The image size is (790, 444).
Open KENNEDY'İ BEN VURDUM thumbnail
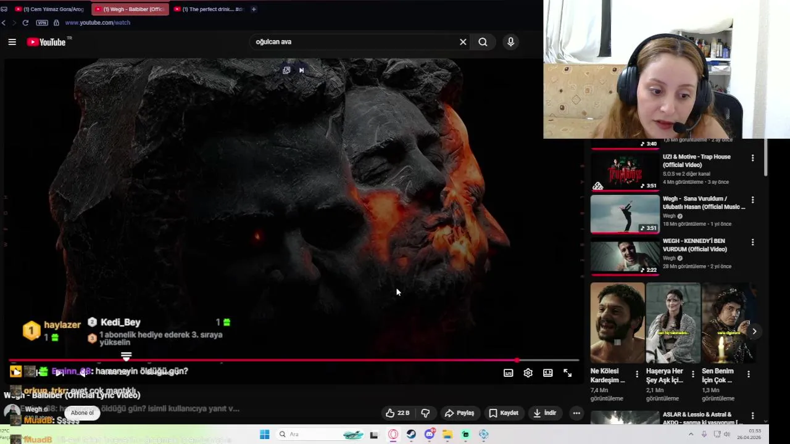625,256
